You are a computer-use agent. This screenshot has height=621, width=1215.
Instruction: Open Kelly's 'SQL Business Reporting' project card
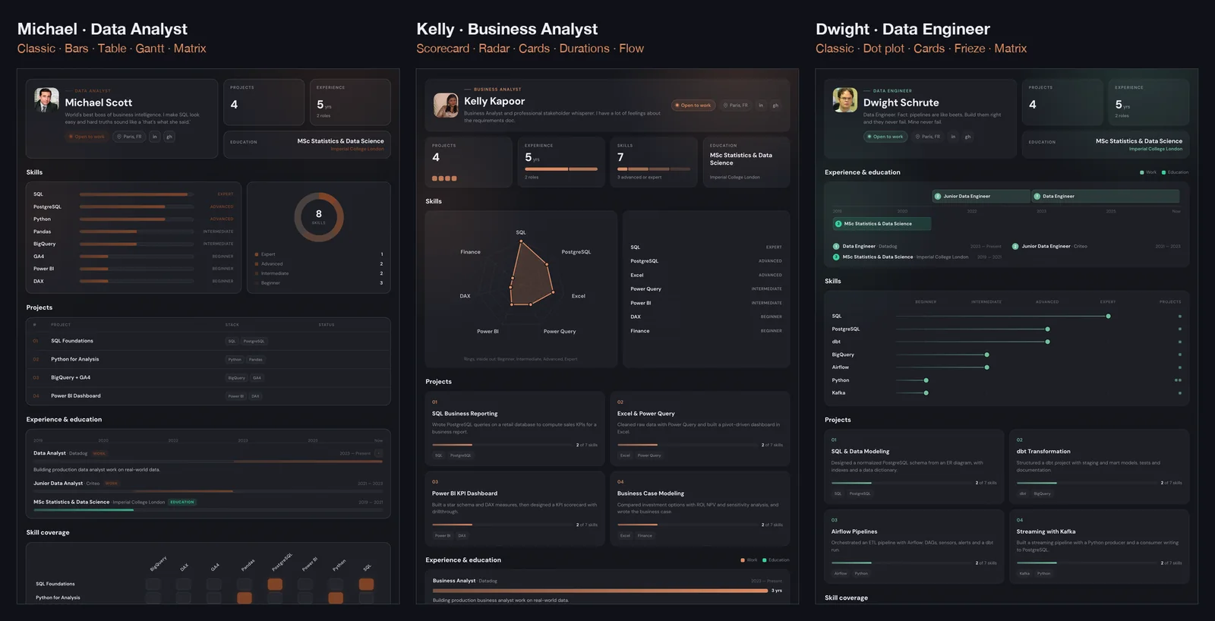tap(515, 429)
